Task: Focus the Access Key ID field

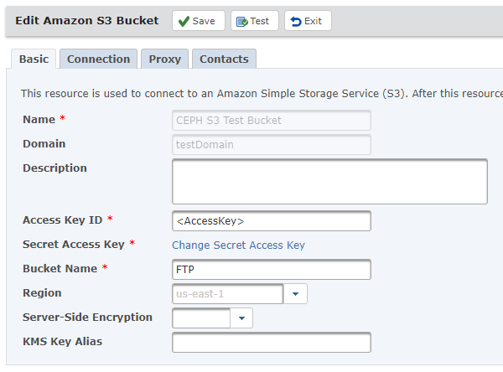Action: click(x=272, y=221)
